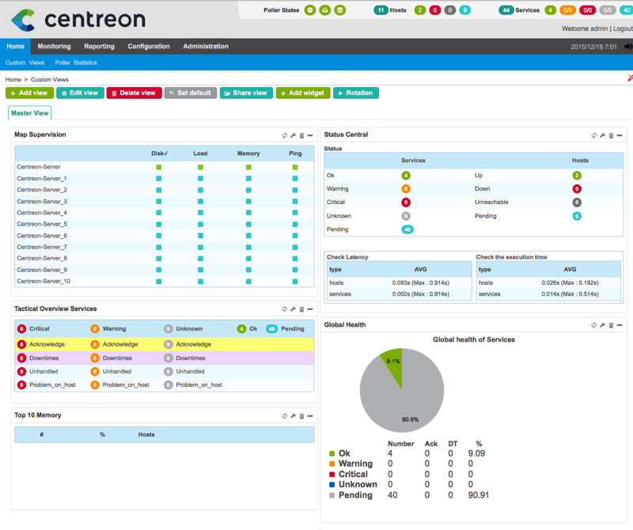Collapse the Status Central widget
The height and width of the screenshot is (530, 633).
[620, 135]
